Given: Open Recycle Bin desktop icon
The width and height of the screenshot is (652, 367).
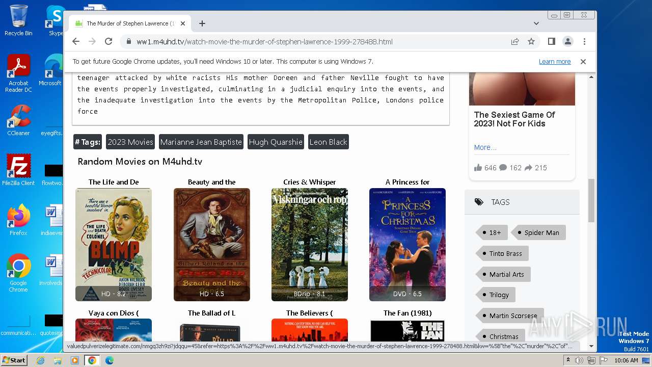Looking at the screenshot, I should [x=18, y=20].
